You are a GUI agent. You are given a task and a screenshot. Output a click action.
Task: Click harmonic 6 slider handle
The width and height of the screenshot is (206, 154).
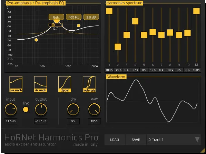pos(153,32)
